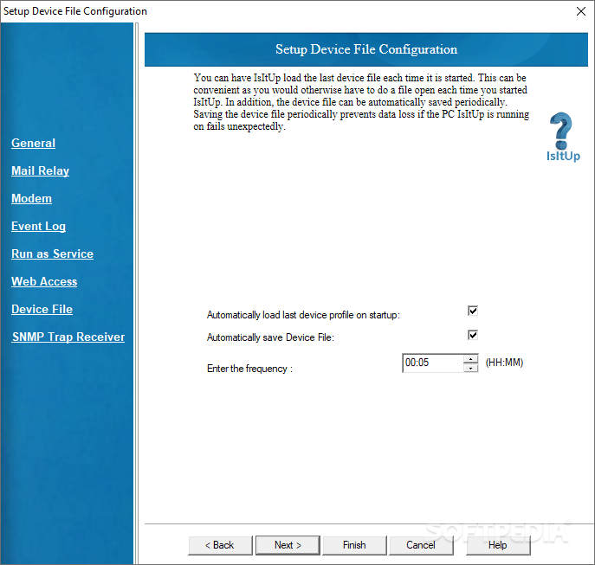Open SNMP Trap Receiver settings

coord(68,337)
